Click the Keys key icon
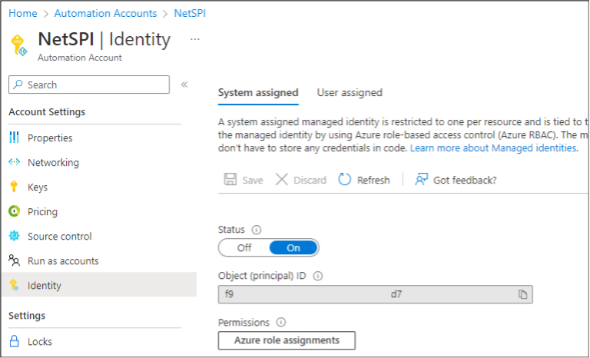 14,187
